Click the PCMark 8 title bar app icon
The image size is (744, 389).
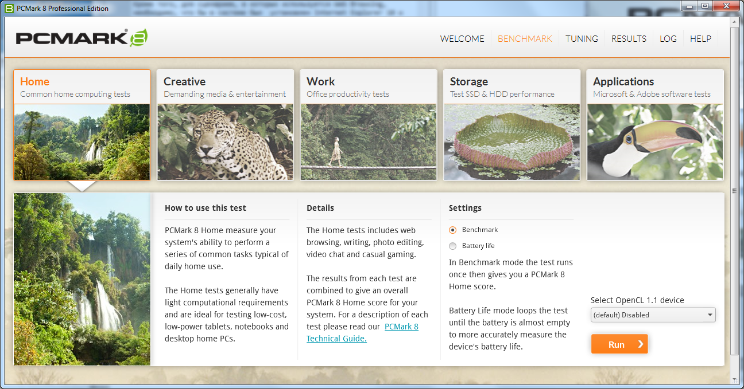click(x=9, y=8)
